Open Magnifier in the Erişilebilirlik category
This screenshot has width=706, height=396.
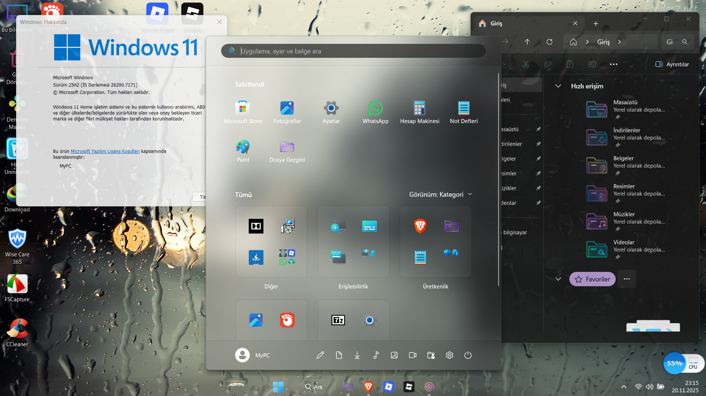point(338,226)
